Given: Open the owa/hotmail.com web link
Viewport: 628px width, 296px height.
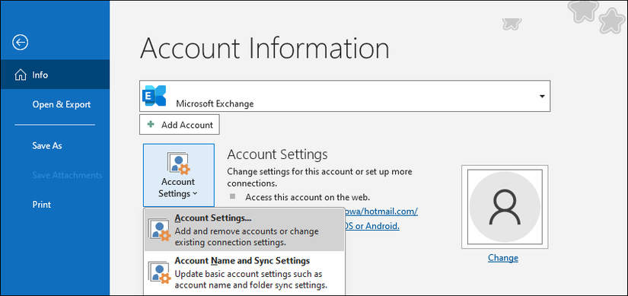Looking at the screenshot, I should click(381, 211).
